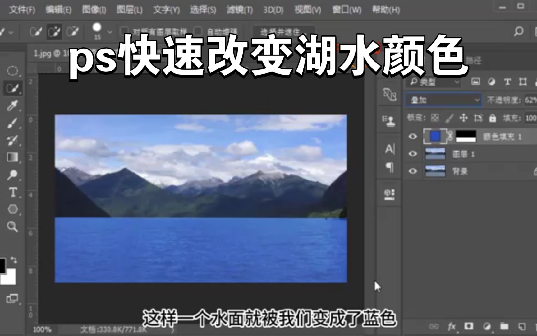The width and height of the screenshot is (537, 336).
Task: Create new fill or adjustment layer
Action: [x=487, y=326]
